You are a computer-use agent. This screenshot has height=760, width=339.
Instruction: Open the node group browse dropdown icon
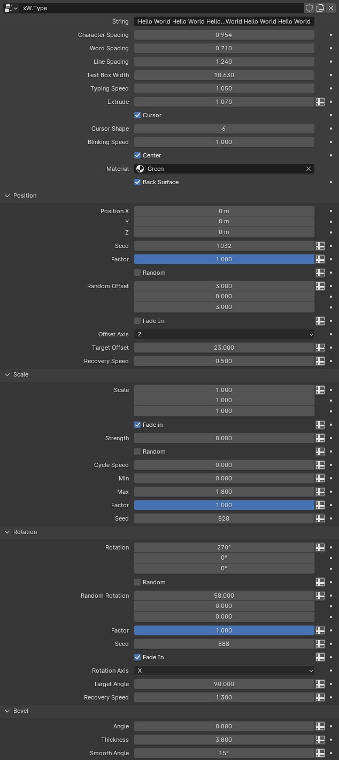coord(11,8)
